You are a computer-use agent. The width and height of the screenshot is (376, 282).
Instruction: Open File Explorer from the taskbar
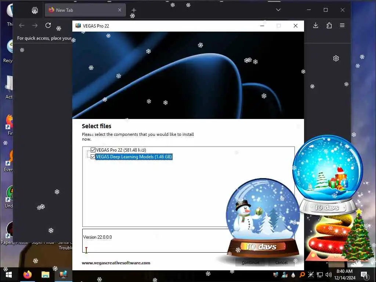tap(45, 275)
